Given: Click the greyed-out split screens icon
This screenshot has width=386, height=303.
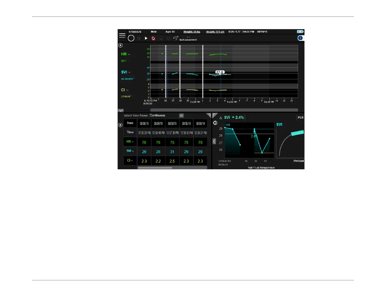Looking at the screenshot, I should click(168, 38).
